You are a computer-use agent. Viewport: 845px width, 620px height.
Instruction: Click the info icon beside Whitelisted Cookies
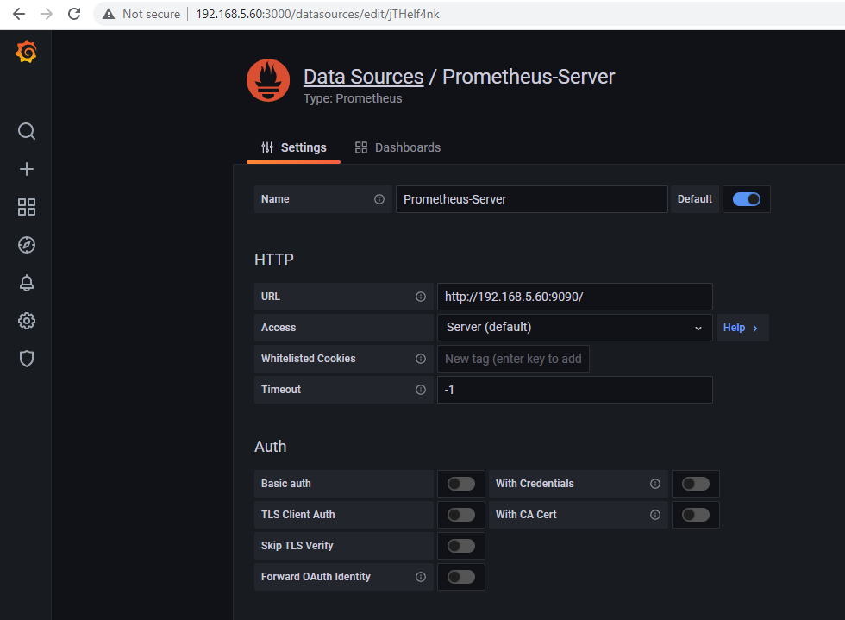pos(421,359)
